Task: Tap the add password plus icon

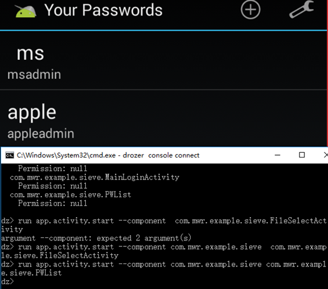Action: pos(250,9)
